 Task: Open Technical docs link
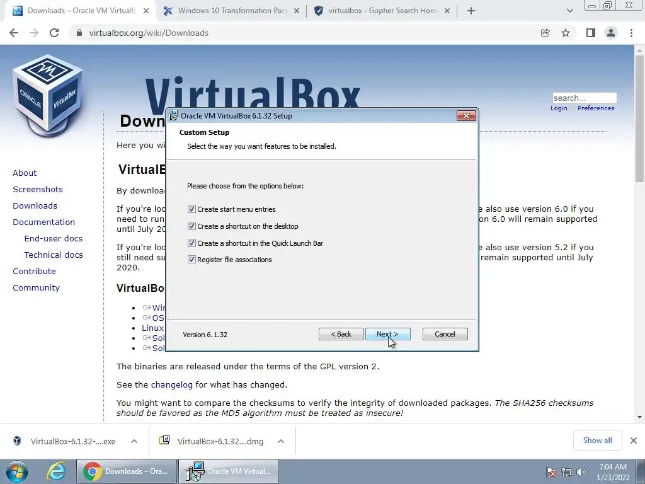(x=54, y=255)
